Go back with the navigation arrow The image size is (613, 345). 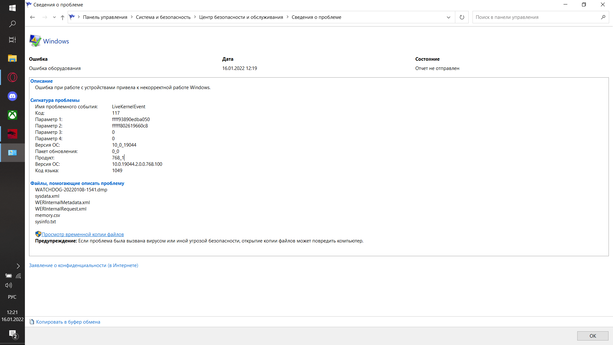click(32, 17)
